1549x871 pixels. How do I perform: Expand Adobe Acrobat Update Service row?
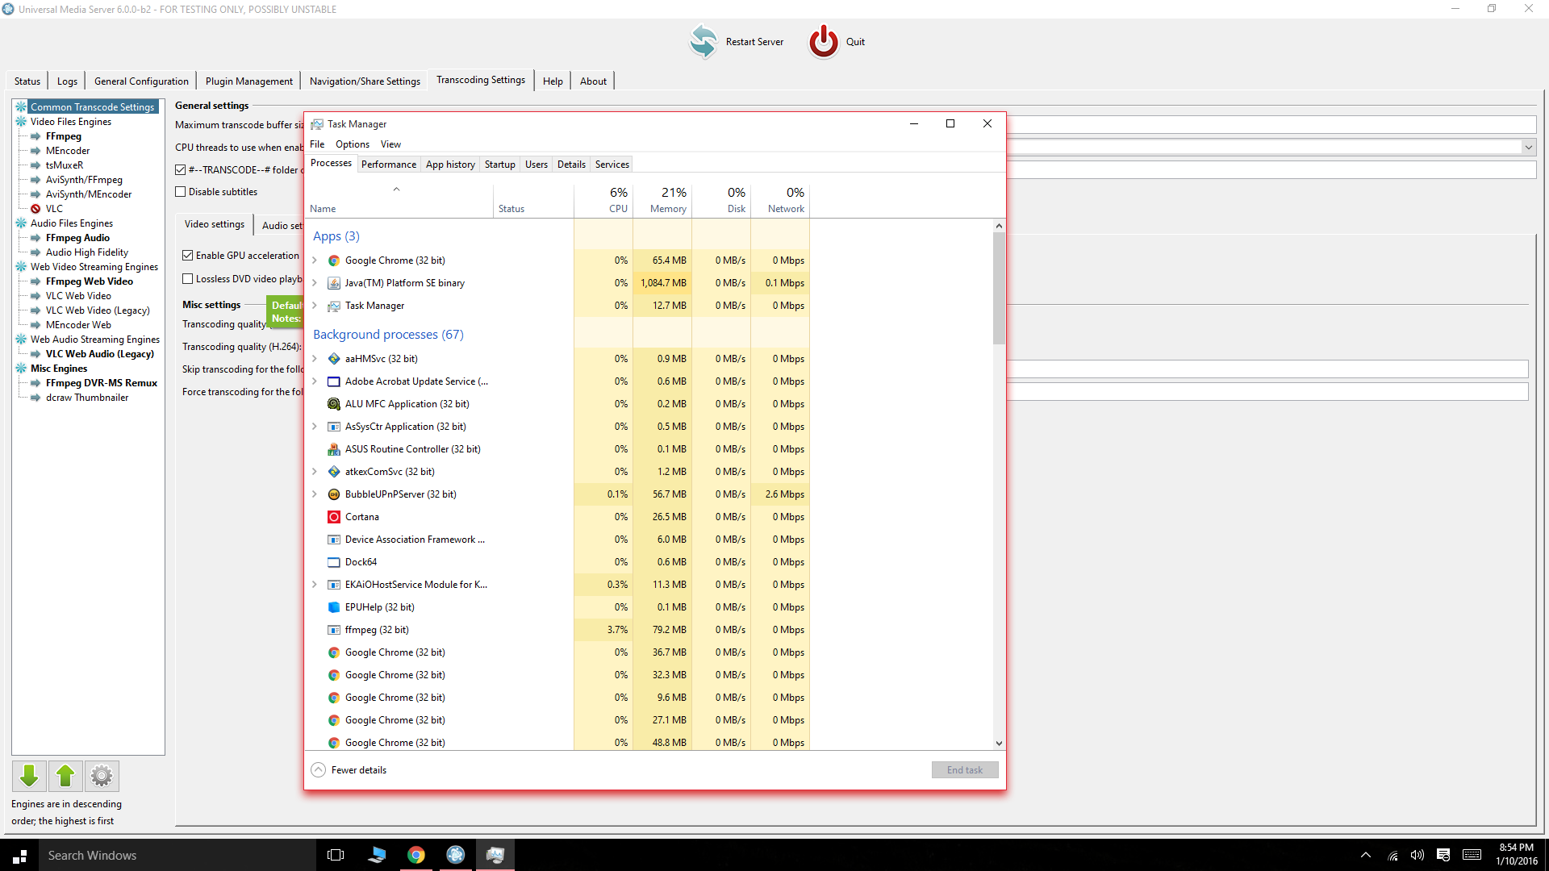pyautogui.click(x=315, y=381)
